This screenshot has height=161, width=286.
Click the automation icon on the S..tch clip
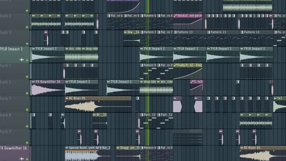point(192,82)
